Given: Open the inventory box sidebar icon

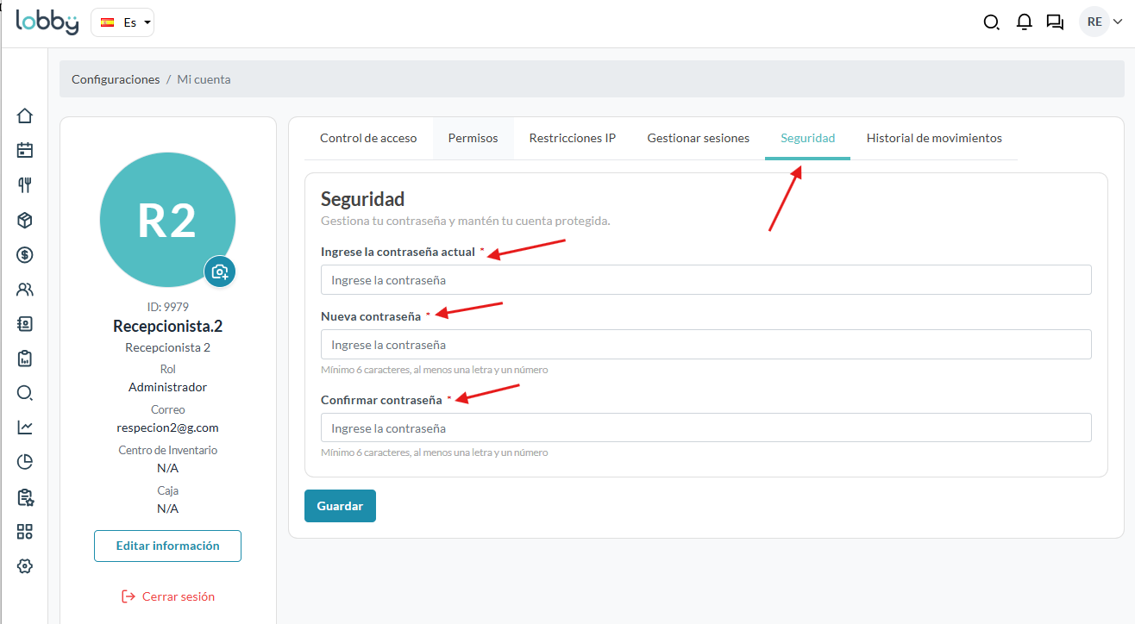Looking at the screenshot, I should click(25, 221).
